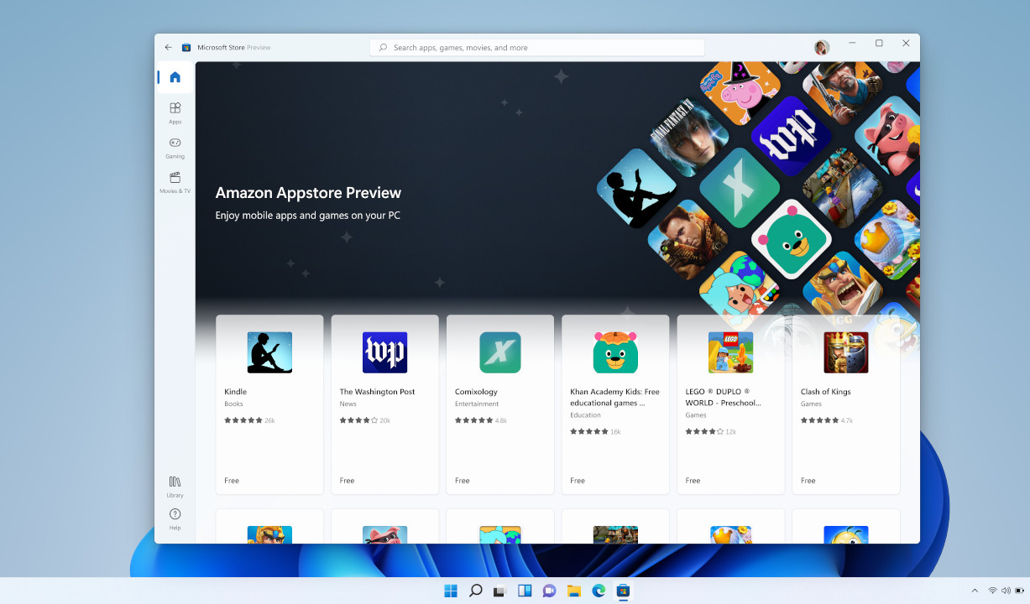Viewport: 1030px width, 604px height.
Task: Click the Khan Kids bear tile in banner
Action: [x=791, y=239]
